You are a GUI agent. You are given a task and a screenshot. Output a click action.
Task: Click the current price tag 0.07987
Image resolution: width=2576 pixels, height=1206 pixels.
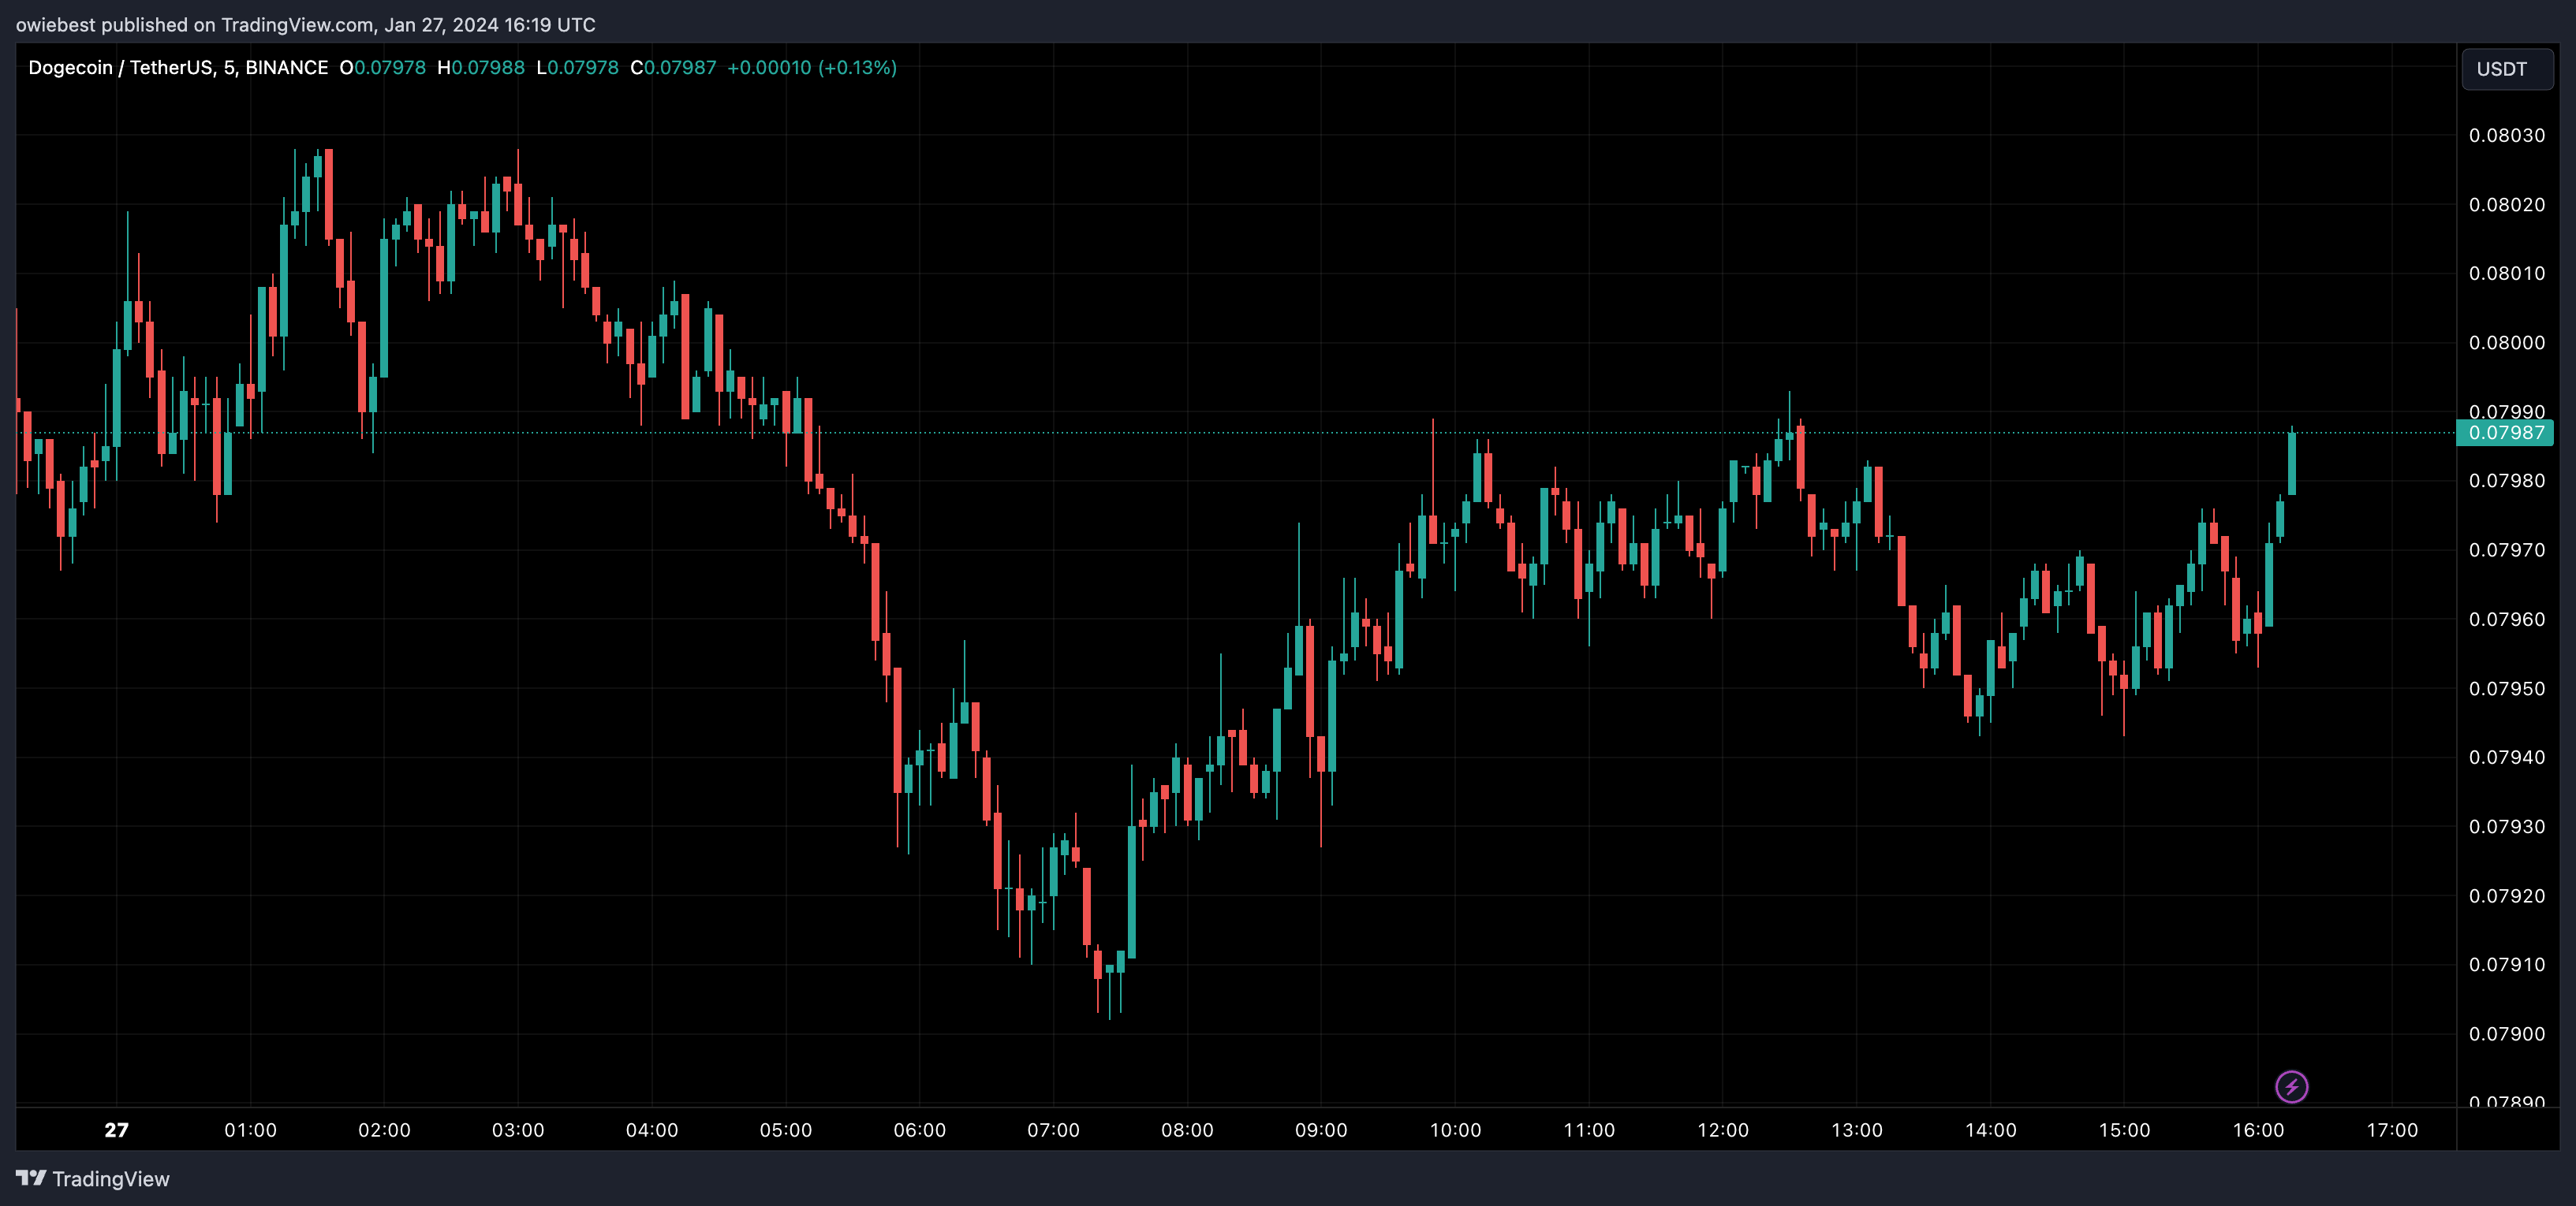[x=2506, y=433]
